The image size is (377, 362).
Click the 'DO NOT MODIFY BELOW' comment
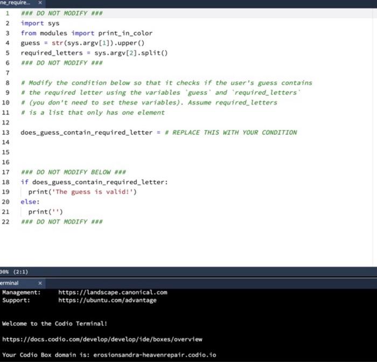(x=73, y=172)
